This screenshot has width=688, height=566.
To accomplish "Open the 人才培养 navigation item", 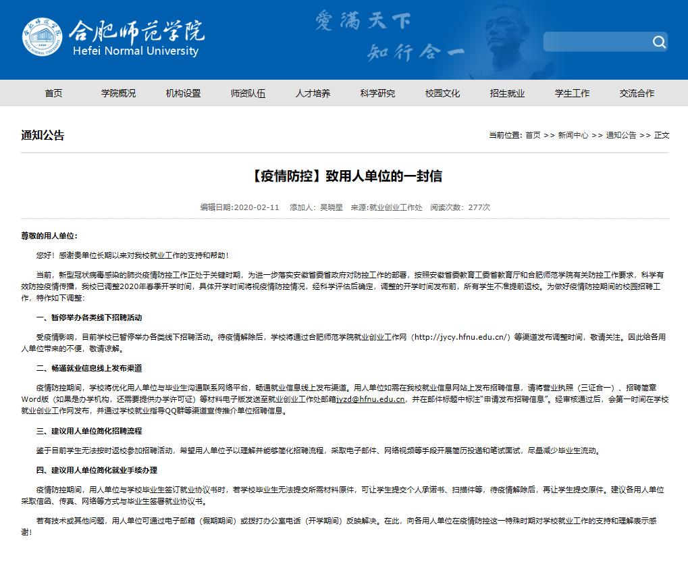I will point(313,93).
